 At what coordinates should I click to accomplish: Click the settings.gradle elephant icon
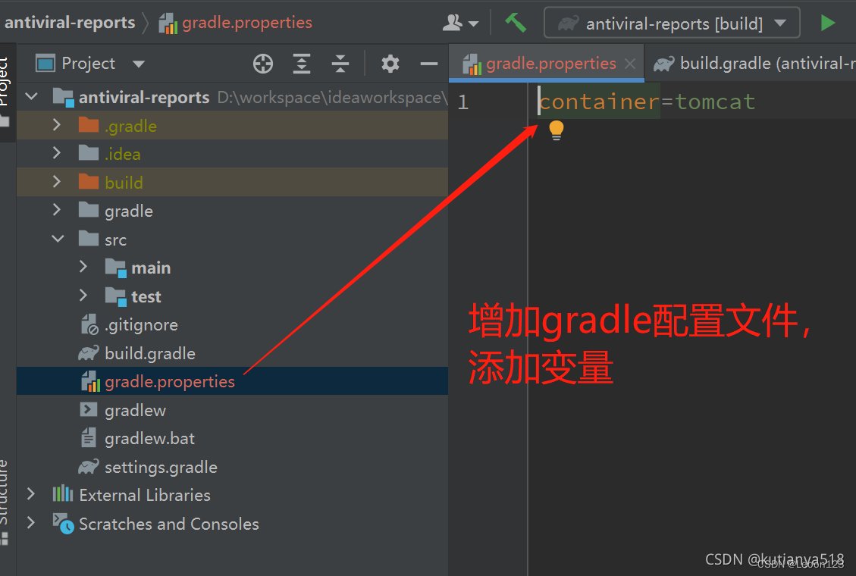coord(89,467)
